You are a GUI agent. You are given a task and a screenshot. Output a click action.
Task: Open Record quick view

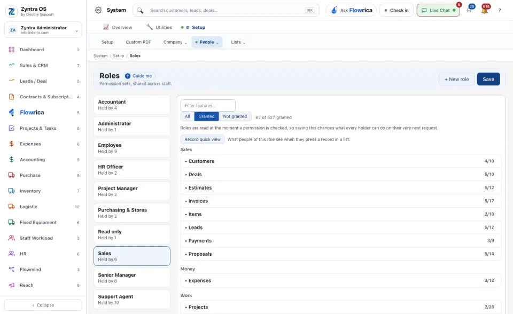tap(203, 139)
